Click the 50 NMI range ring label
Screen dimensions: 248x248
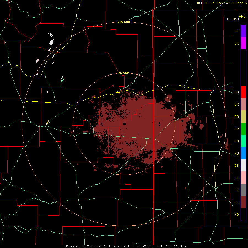click(124, 73)
